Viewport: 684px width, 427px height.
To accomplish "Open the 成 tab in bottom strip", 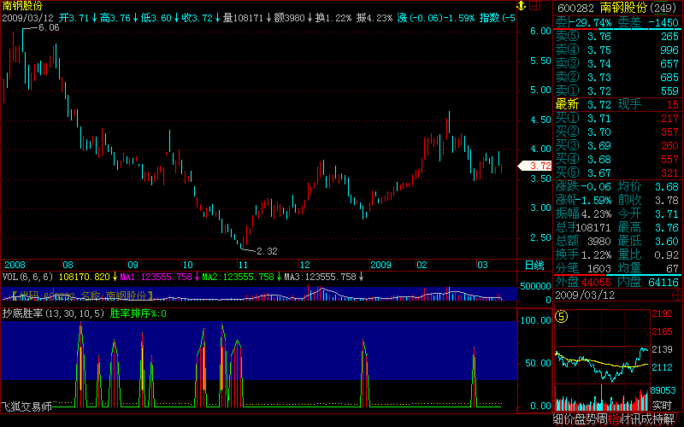I will tap(646, 420).
